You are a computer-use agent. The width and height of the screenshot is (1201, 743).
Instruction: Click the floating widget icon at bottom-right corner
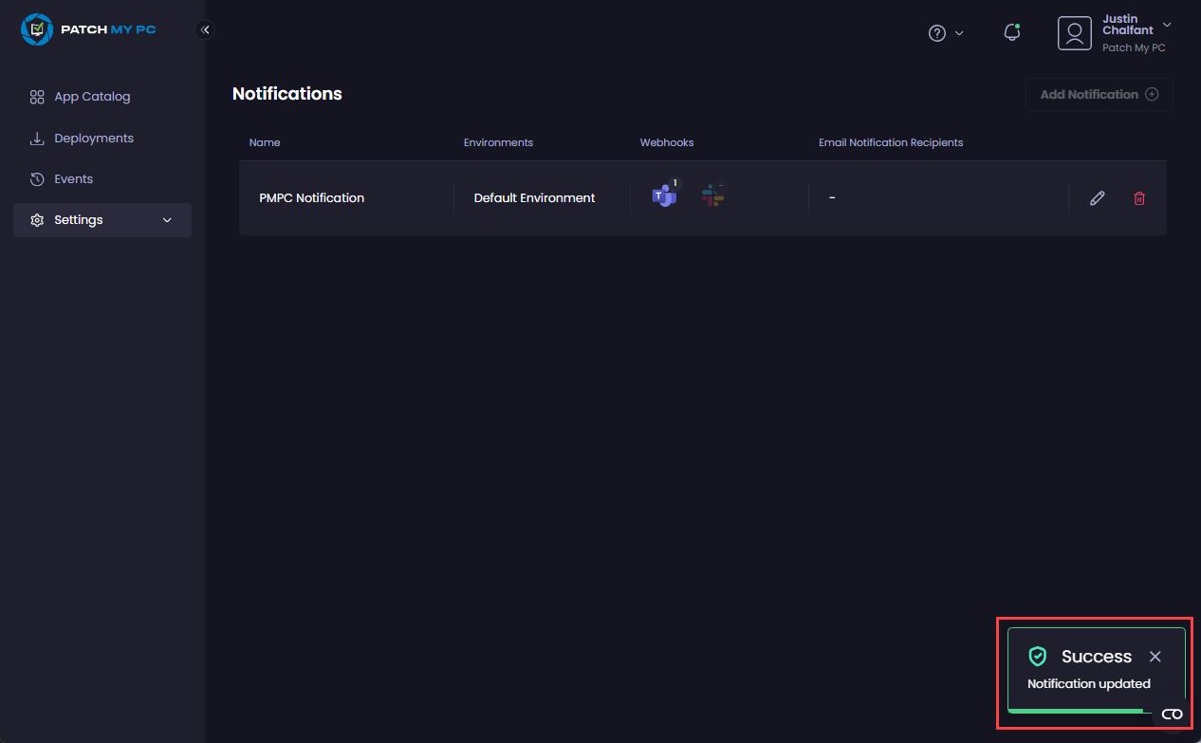1172,715
